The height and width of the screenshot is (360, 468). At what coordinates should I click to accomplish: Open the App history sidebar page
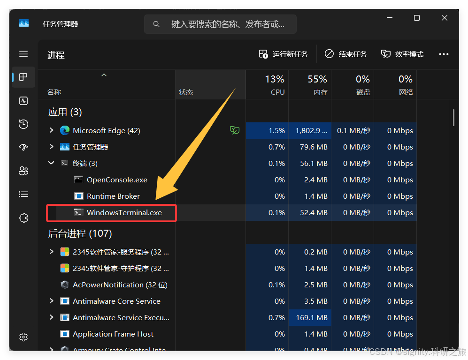click(x=23, y=124)
